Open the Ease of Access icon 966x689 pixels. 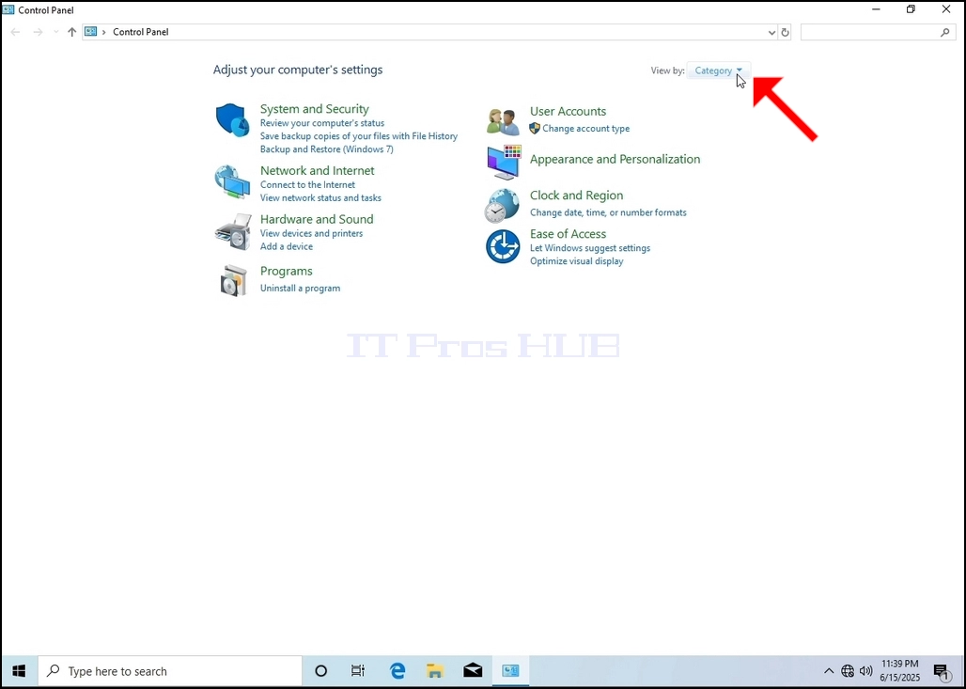pos(503,246)
